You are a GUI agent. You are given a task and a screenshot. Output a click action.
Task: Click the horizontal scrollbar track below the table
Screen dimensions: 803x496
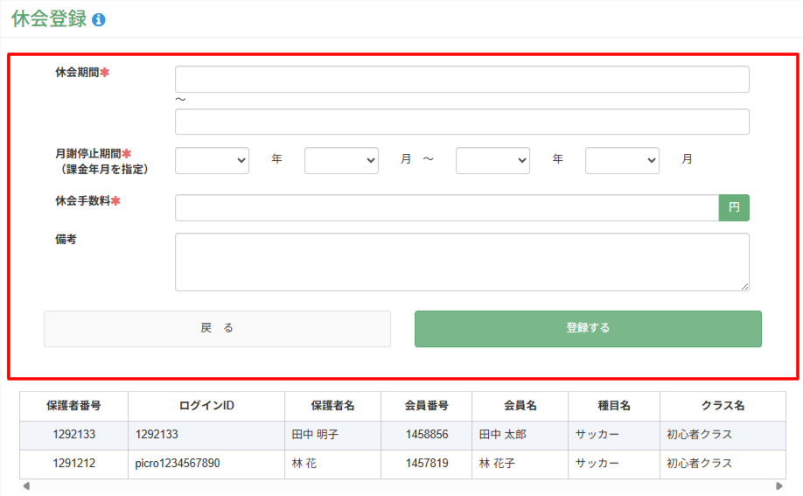tap(402, 486)
